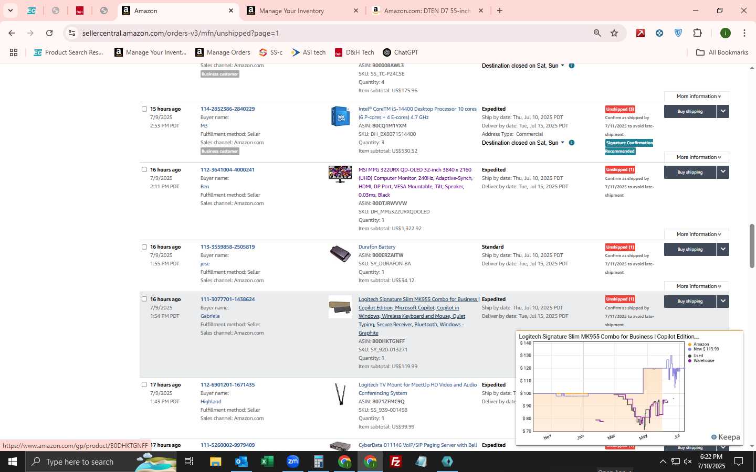Select order 113-3559858-2505819 checkbox
The image size is (756, 472).
click(144, 247)
